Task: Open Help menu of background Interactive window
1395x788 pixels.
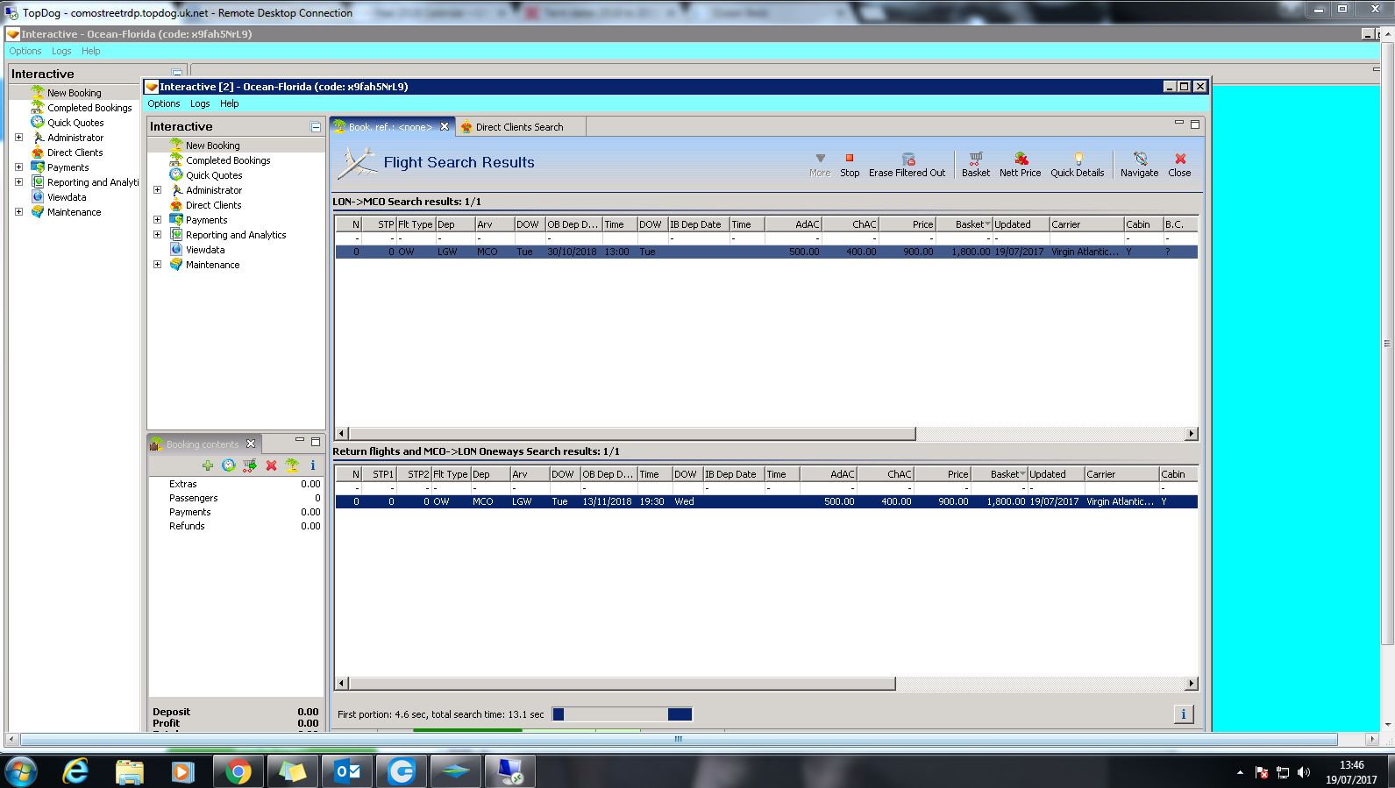Action: pyautogui.click(x=91, y=51)
